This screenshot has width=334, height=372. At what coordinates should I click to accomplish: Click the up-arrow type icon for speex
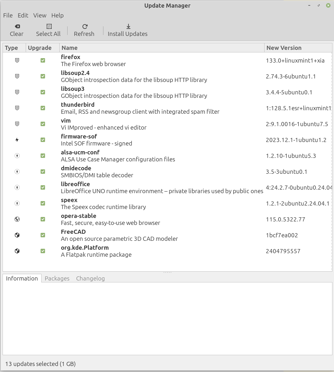(17, 203)
